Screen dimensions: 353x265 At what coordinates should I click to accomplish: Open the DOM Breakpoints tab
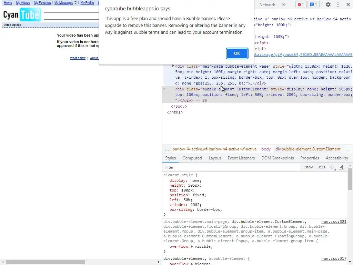(x=278, y=158)
